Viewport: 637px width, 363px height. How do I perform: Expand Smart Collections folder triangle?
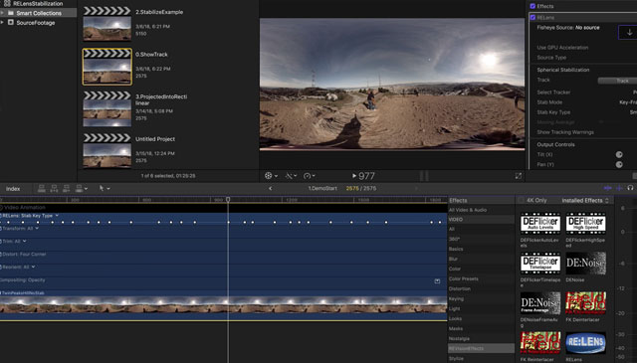[2, 13]
